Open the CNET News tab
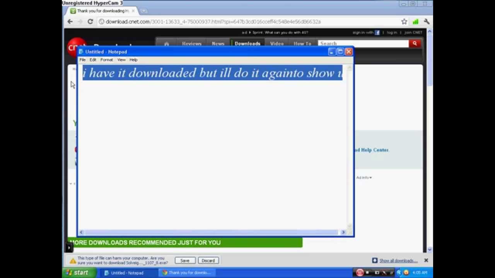 (218, 44)
